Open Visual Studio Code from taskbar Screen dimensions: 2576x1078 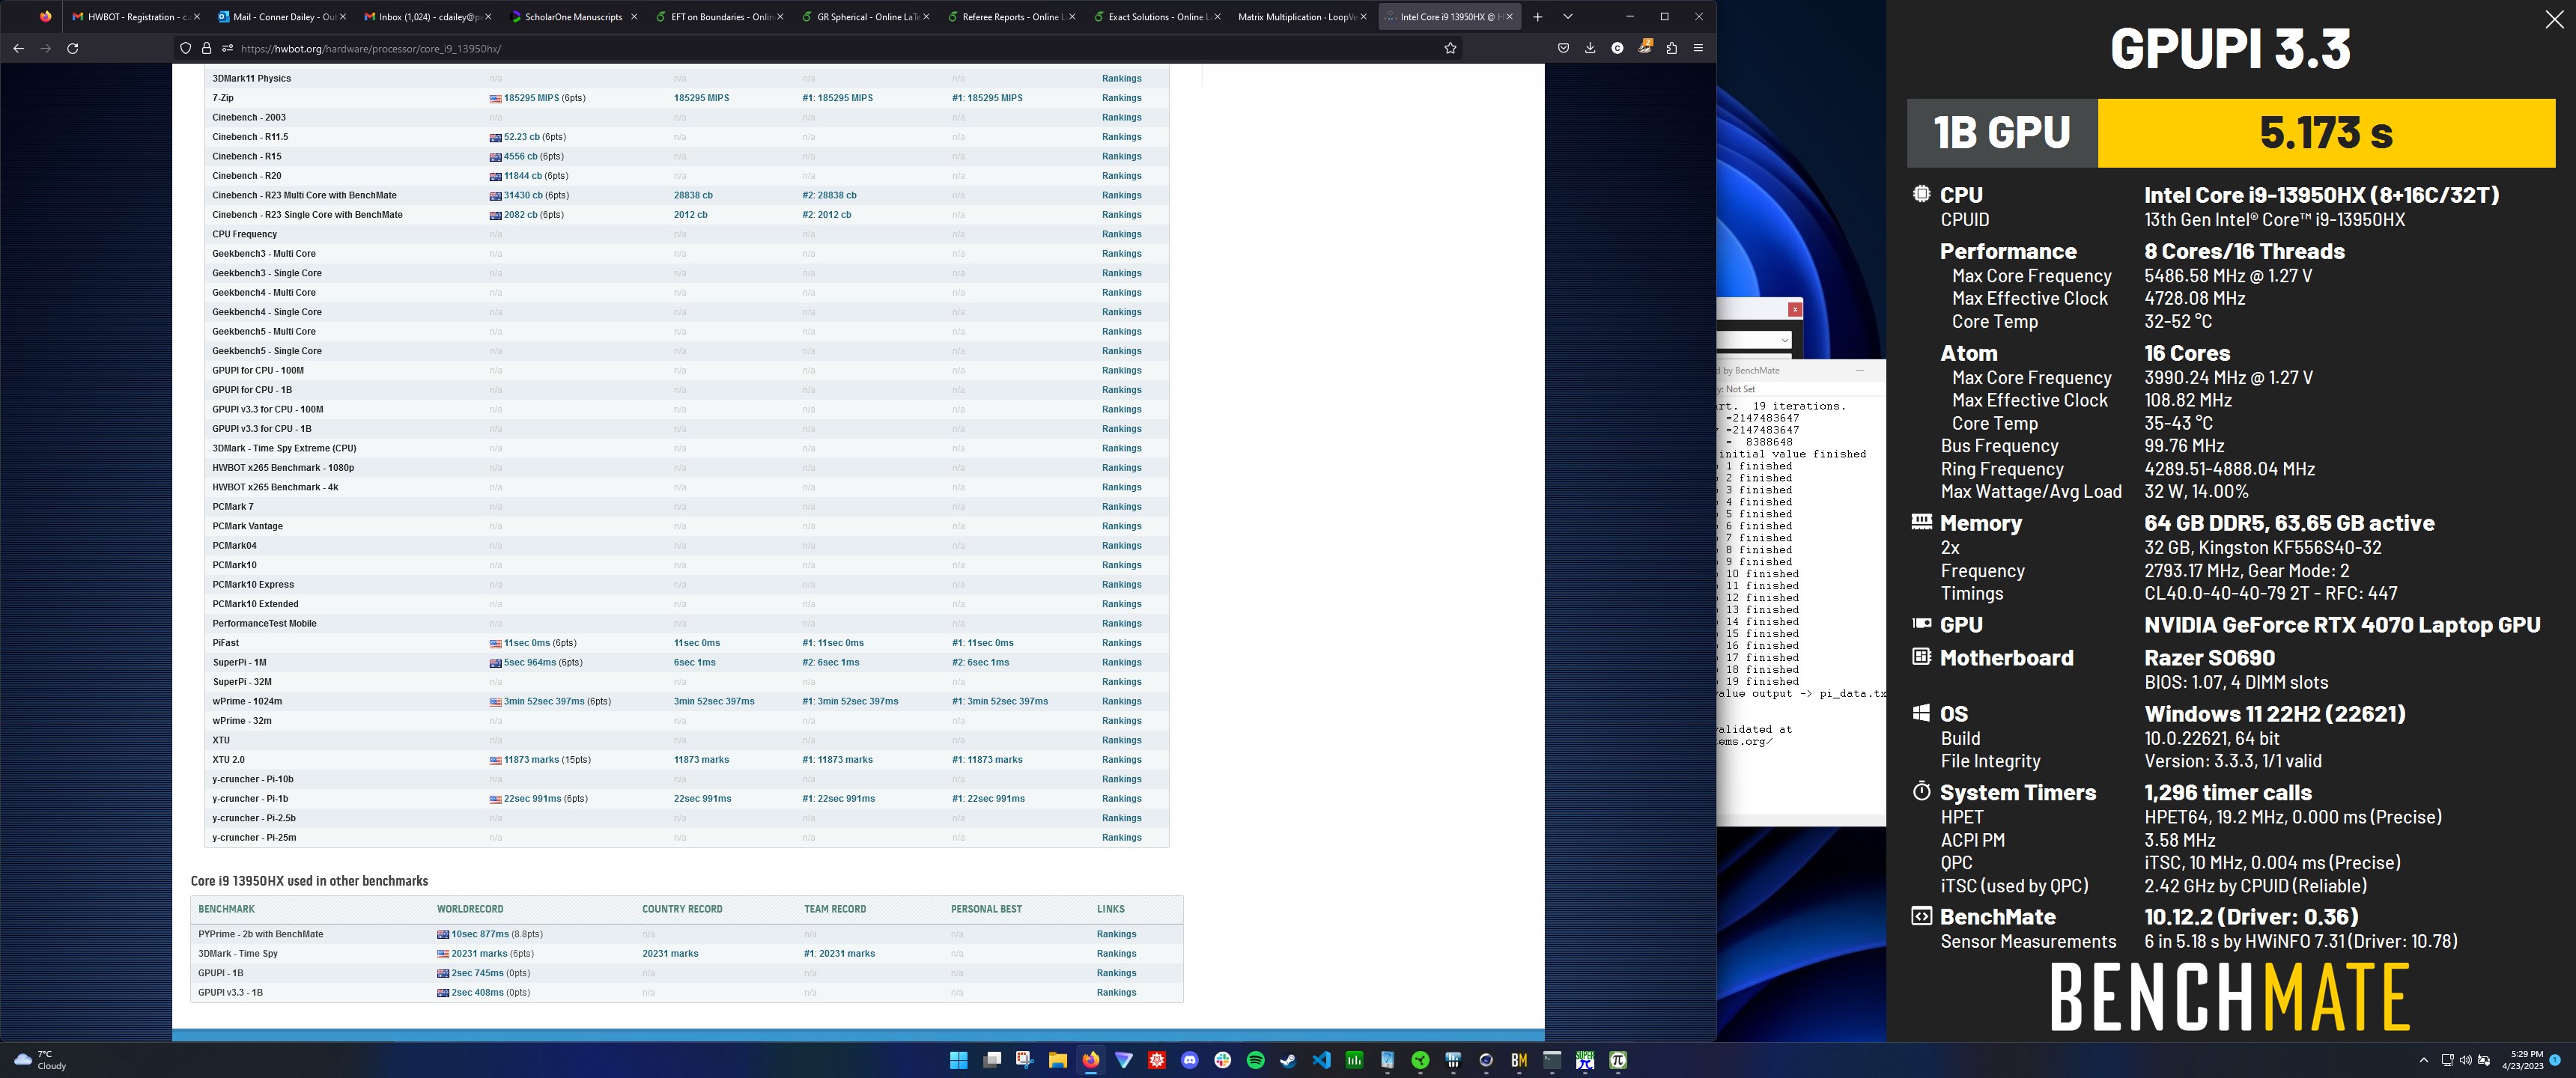pos(1321,1060)
